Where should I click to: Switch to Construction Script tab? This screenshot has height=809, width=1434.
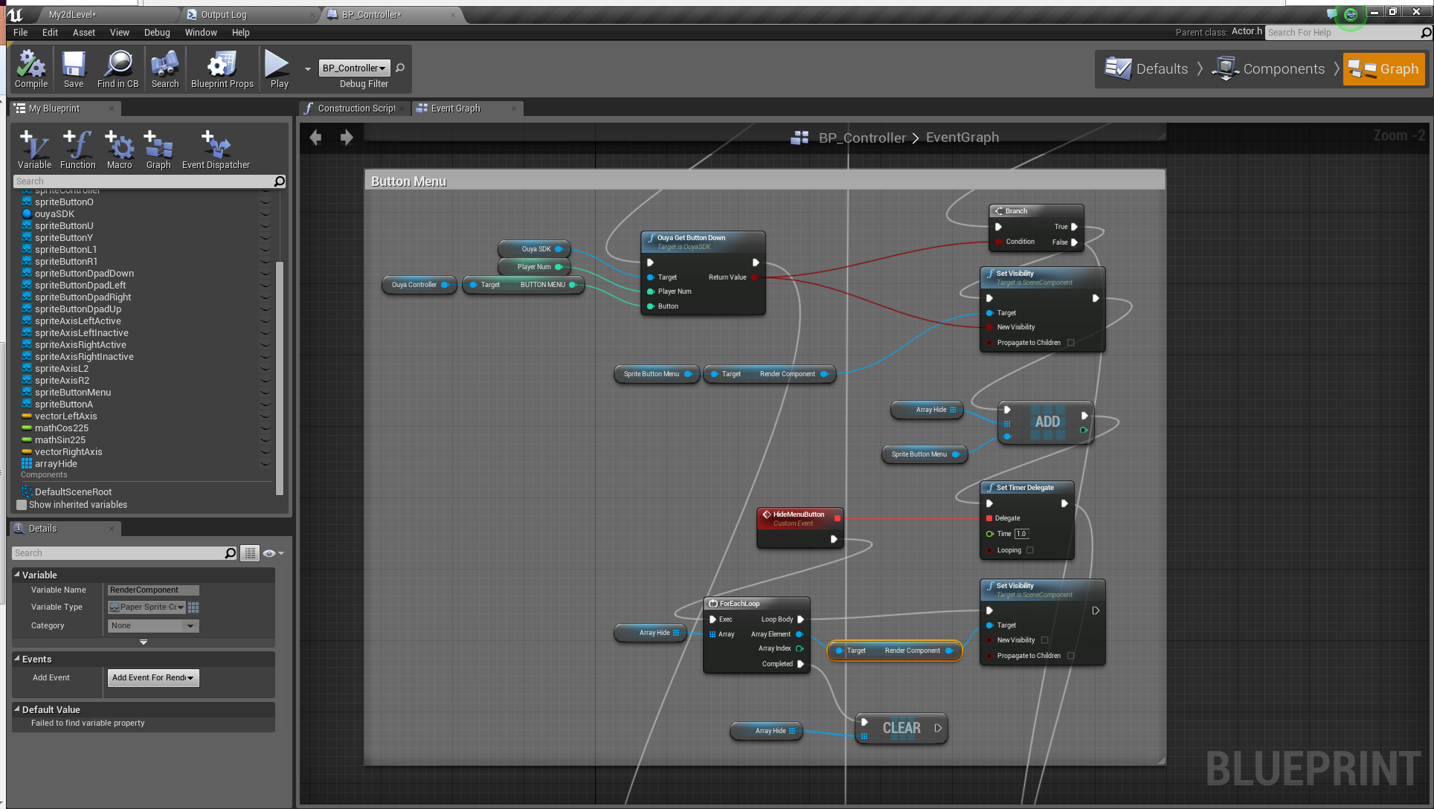[x=356, y=109]
